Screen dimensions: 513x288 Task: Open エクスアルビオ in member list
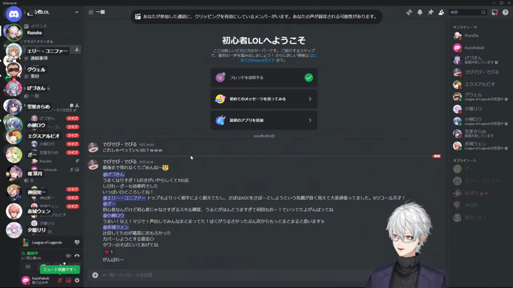480,84
